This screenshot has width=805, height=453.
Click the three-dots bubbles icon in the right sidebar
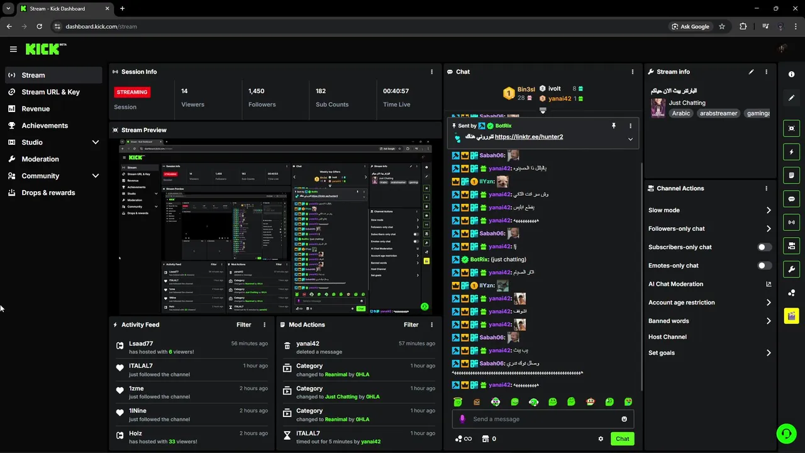point(791,293)
